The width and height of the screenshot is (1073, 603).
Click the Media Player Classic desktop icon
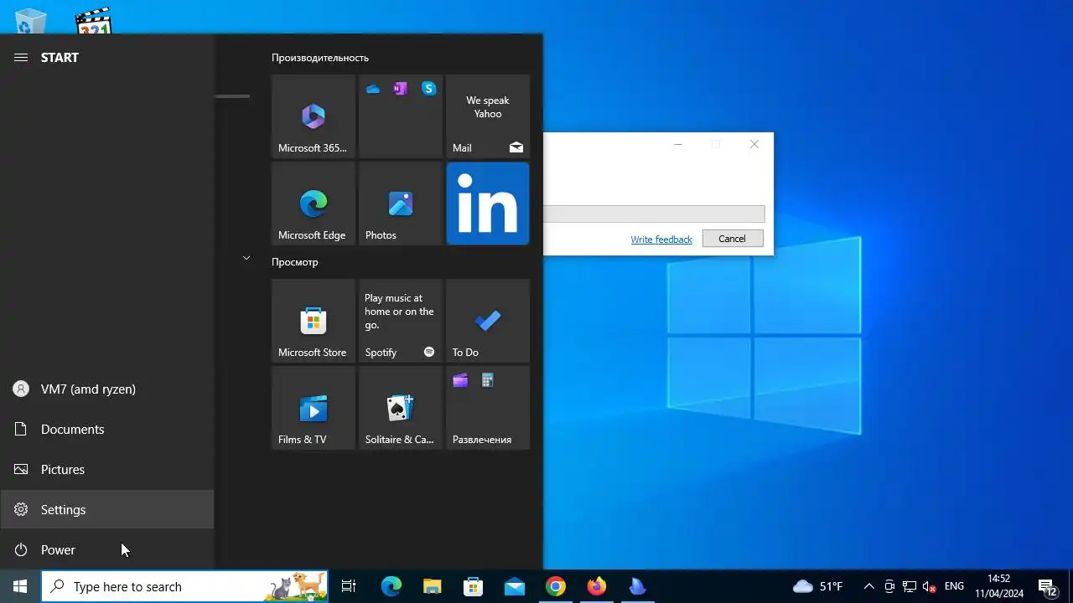[x=93, y=22]
